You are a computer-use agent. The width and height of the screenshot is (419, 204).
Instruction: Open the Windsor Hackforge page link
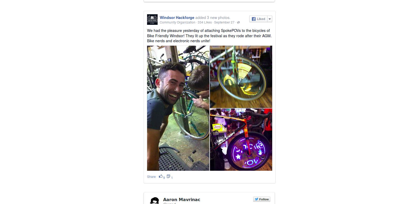177,18
